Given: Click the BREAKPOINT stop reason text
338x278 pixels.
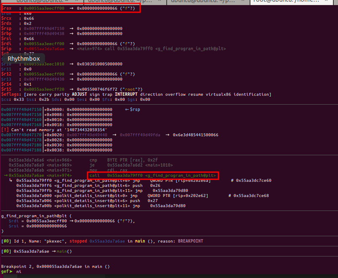Looking at the screenshot, I should 190,241.
